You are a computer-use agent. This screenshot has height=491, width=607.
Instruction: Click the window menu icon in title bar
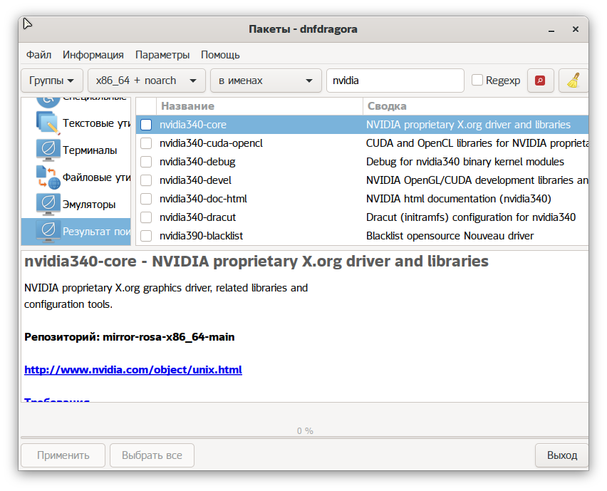tap(27, 25)
